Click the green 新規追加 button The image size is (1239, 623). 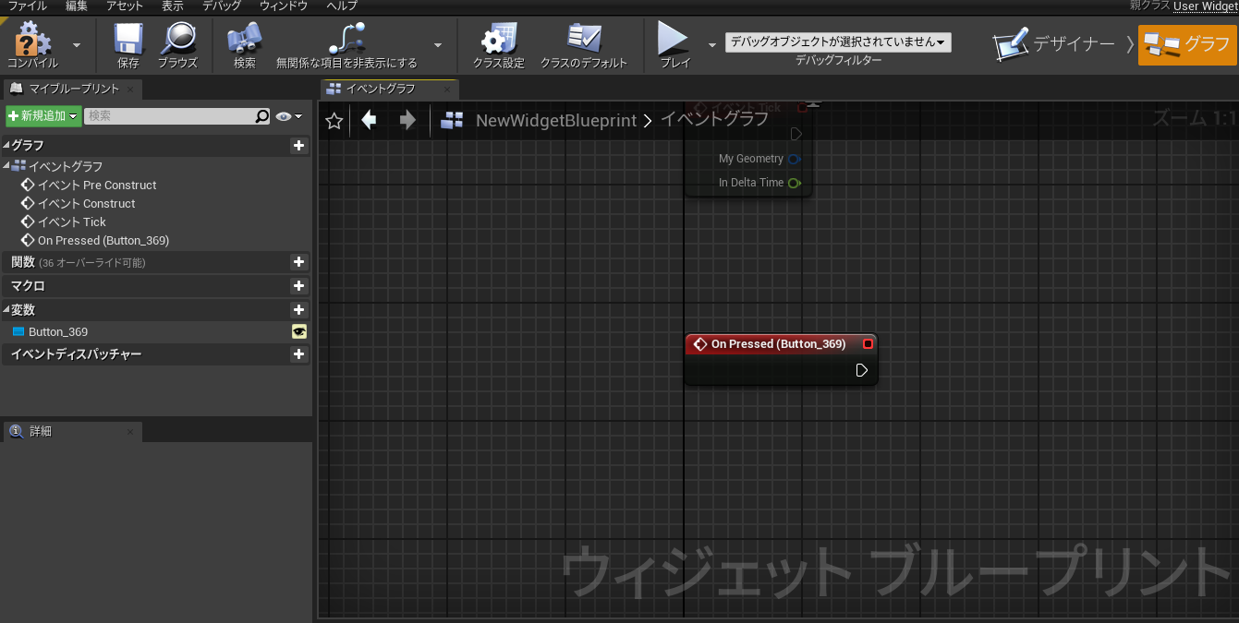point(43,116)
